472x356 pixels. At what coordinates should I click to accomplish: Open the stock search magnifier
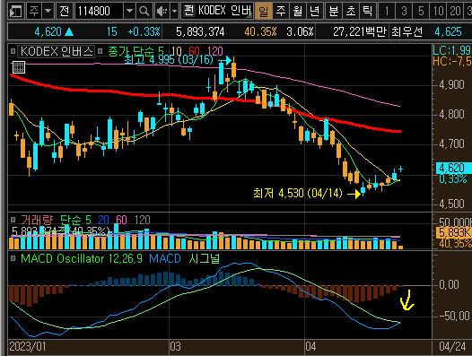click(144, 12)
